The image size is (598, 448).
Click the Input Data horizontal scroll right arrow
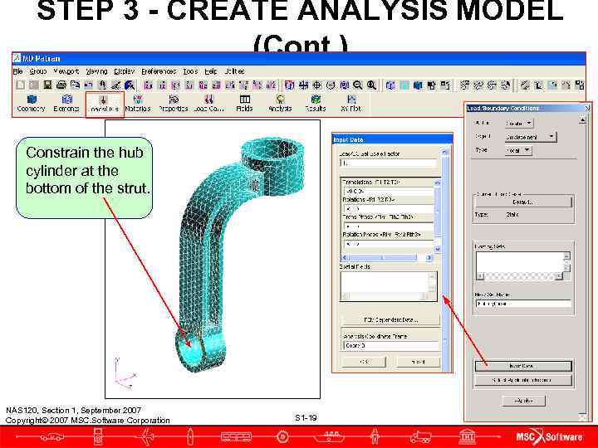click(429, 258)
